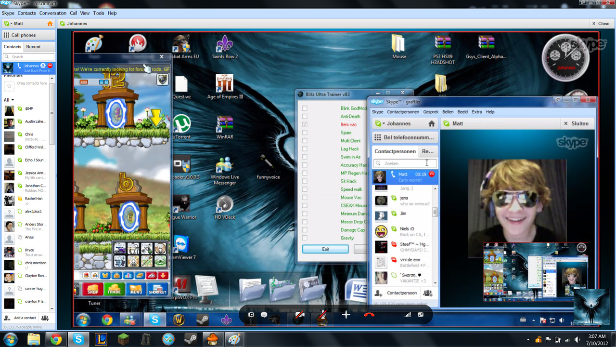Close the Johannes conversation with Close button
Screen dimensions: 616x347
[x=600, y=24]
